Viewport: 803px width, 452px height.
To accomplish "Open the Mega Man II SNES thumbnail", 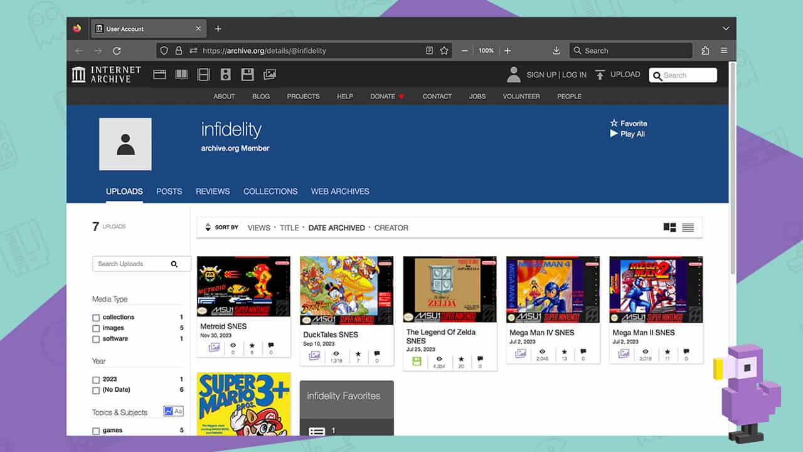I will [x=656, y=289].
